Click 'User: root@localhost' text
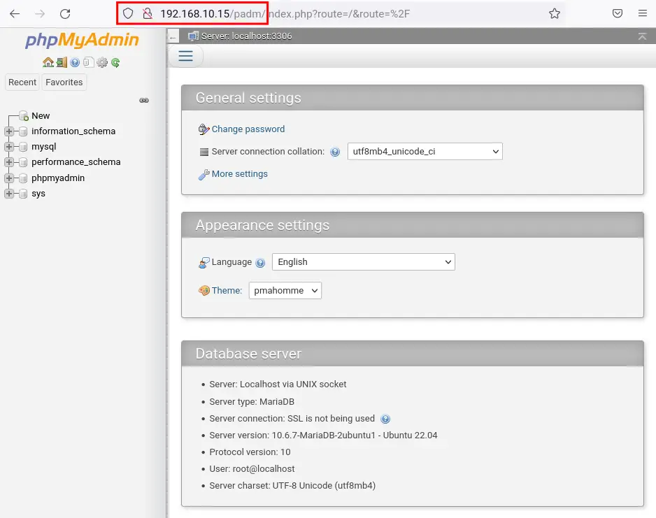Viewport: 656px width, 518px height. 252,469
